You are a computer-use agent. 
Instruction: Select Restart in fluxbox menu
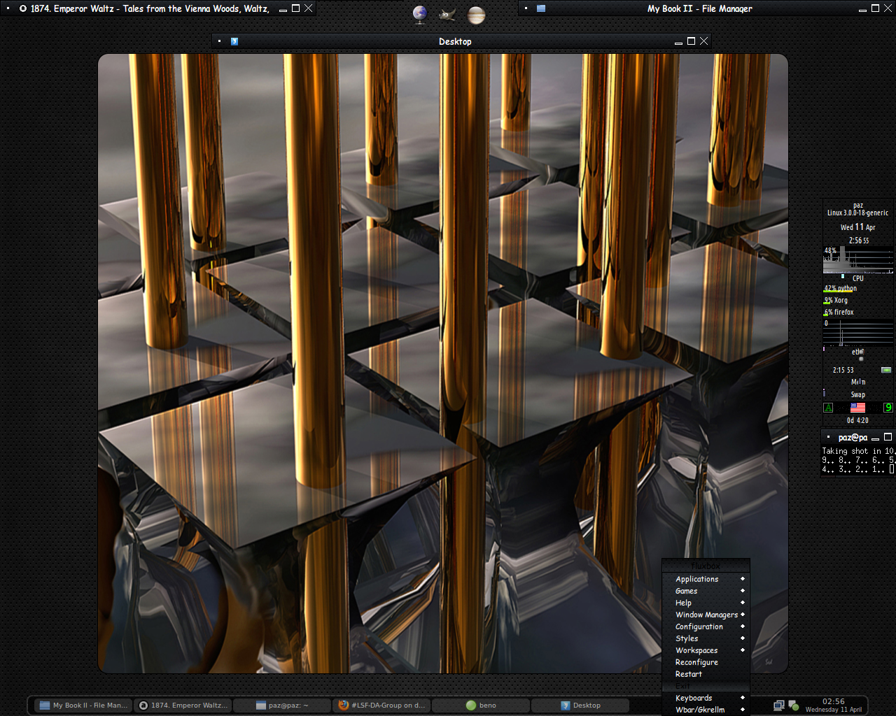tap(706, 674)
